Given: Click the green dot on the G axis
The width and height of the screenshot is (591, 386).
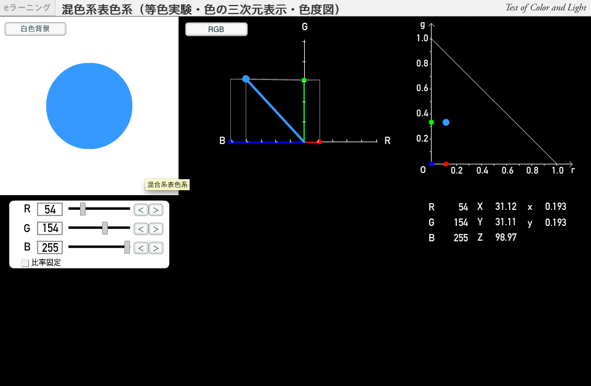Looking at the screenshot, I should pyautogui.click(x=304, y=80).
